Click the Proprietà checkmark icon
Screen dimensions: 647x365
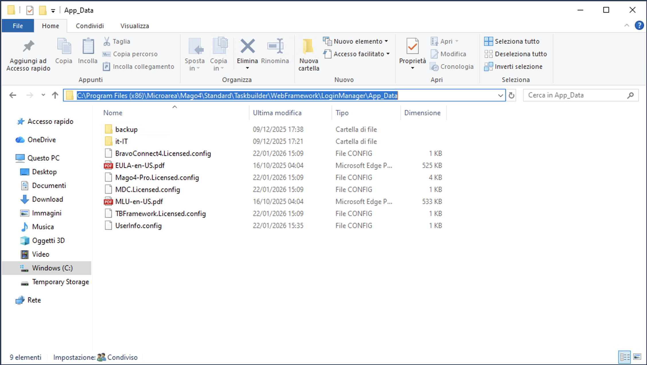pyautogui.click(x=412, y=46)
